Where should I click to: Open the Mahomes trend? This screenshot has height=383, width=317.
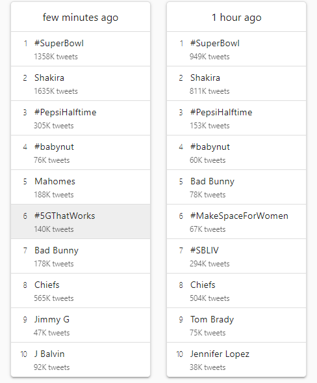click(81, 187)
